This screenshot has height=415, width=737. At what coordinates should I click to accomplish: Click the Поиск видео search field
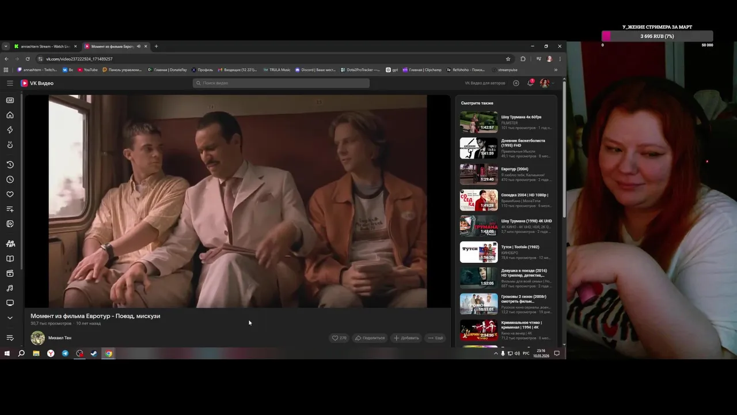[x=281, y=83]
